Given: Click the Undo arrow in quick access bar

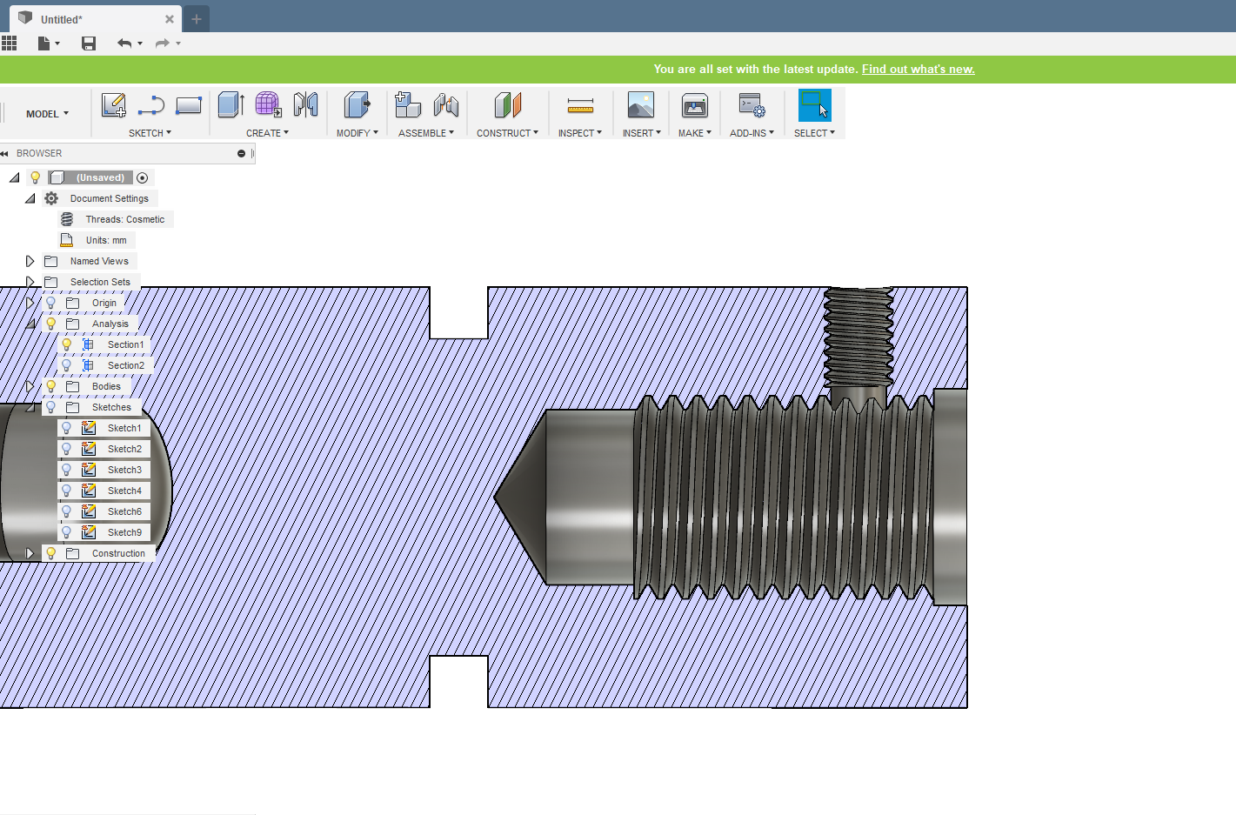Looking at the screenshot, I should (124, 43).
